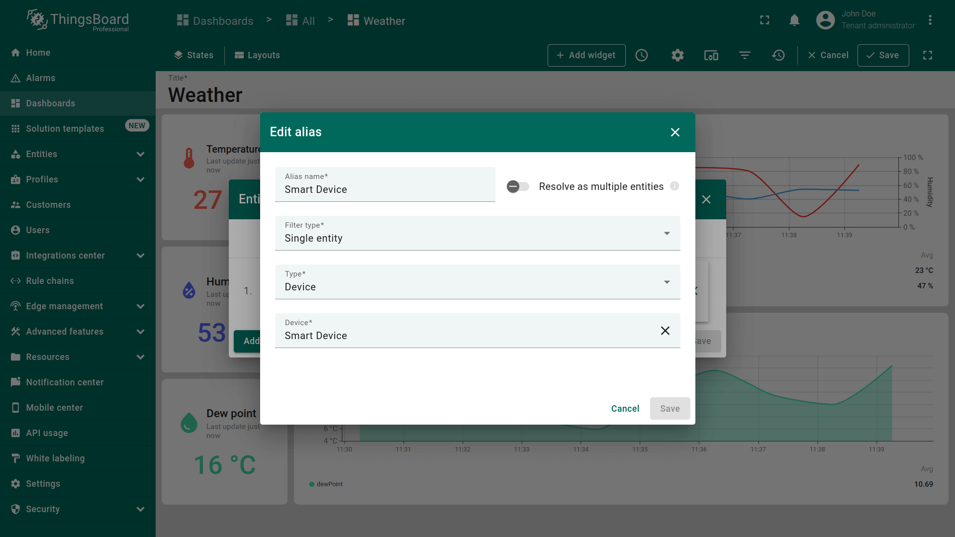
Task: Open the user menu three-dot icon
Action: [930, 20]
